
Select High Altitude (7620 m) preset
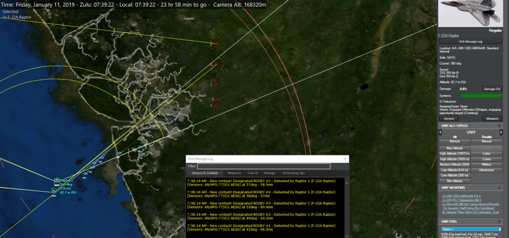pos(455,159)
